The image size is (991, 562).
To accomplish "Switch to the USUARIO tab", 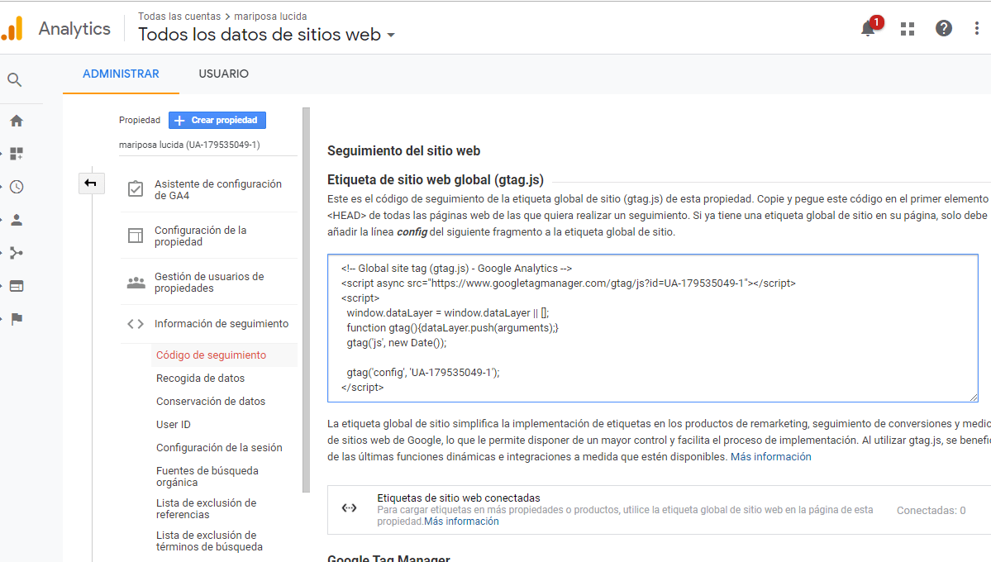I will click(x=224, y=74).
